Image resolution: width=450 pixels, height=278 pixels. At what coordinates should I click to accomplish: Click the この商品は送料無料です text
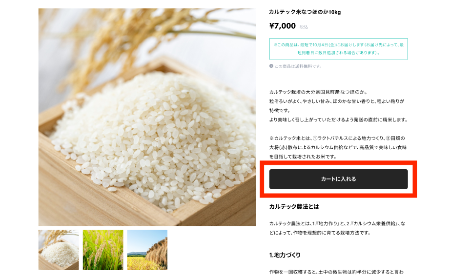(298, 66)
